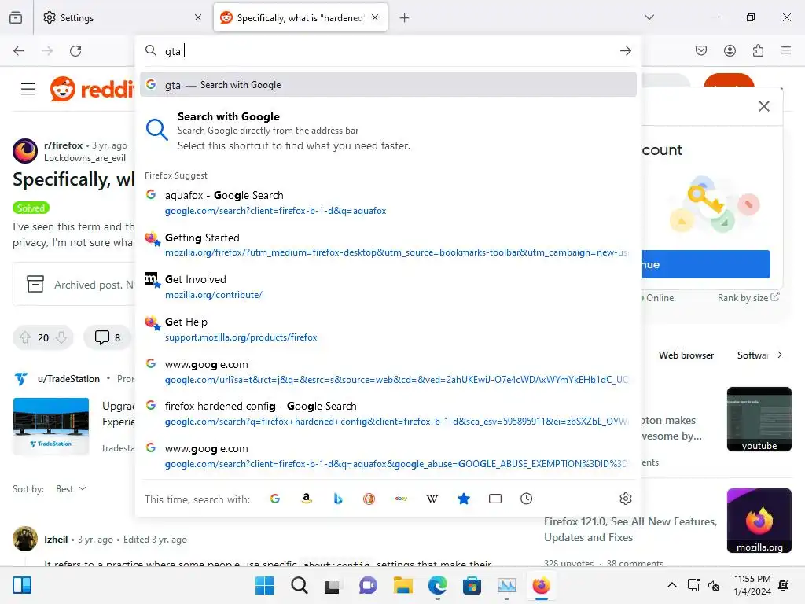
Task: Open the youtube post thumbnail
Action: coord(759,420)
